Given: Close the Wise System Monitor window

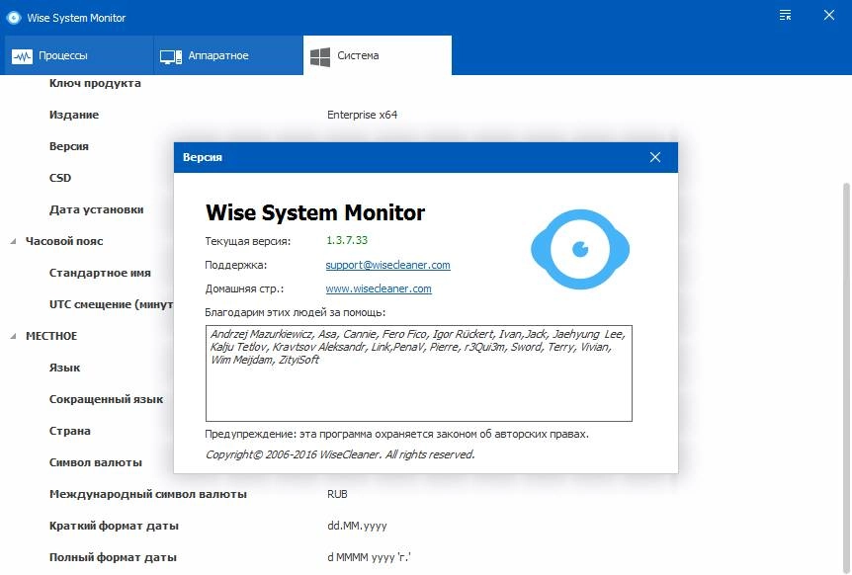Looking at the screenshot, I should click(828, 15).
